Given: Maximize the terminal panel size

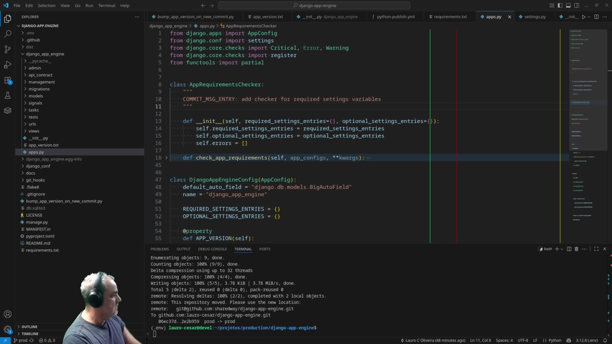Looking at the screenshot, I should pyautogui.click(x=596, y=249).
